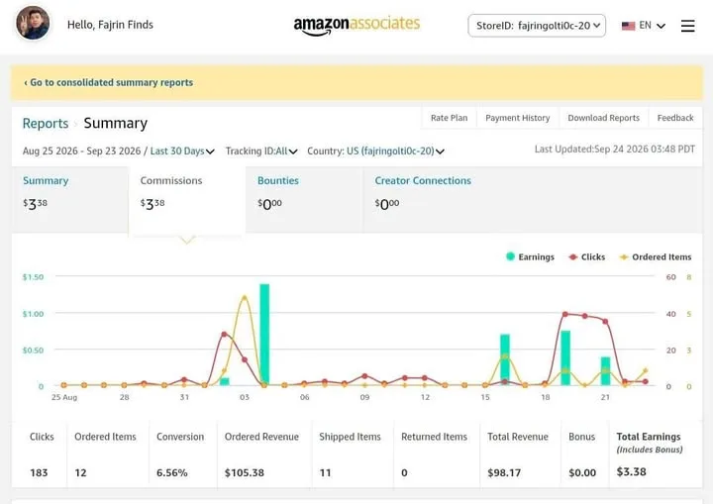
Task: Click the Clicks peak point at 19
Action: pyautogui.click(x=565, y=314)
